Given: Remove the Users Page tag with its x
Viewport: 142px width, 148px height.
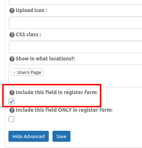Looking at the screenshot, I should pyautogui.click(x=14, y=73).
